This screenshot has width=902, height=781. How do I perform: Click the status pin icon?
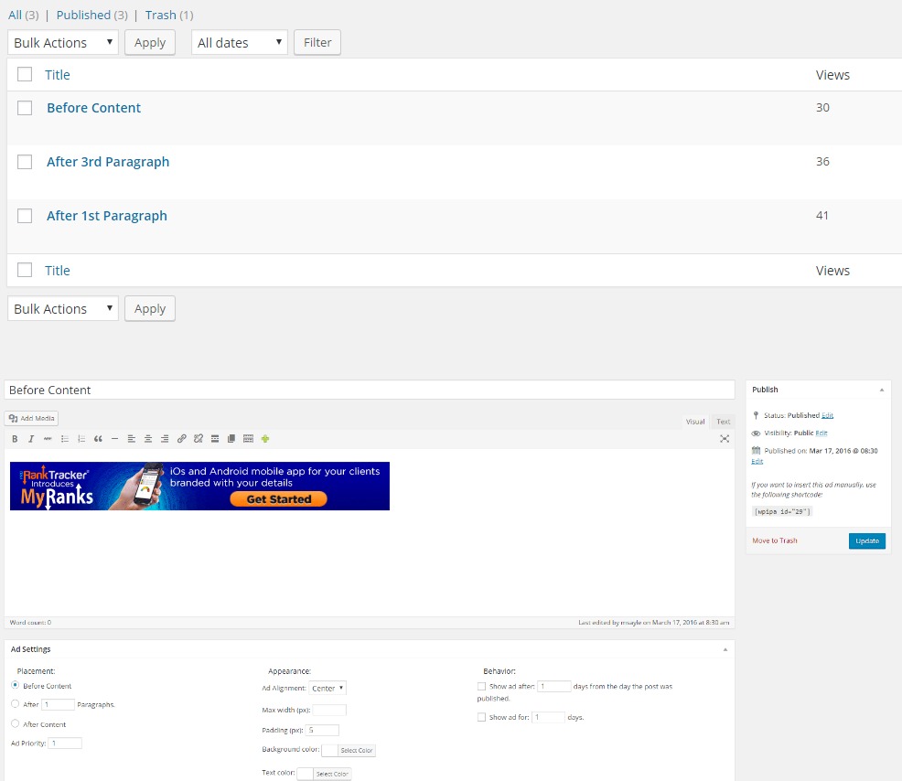coord(756,415)
